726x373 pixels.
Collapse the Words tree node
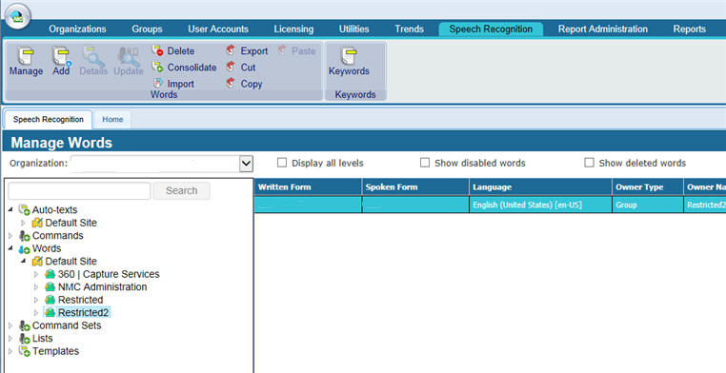pyautogui.click(x=10, y=248)
